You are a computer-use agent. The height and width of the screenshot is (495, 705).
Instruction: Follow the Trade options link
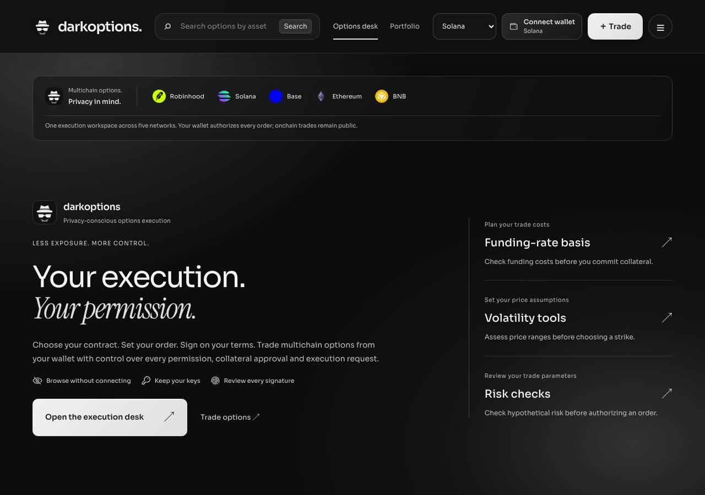click(x=230, y=417)
